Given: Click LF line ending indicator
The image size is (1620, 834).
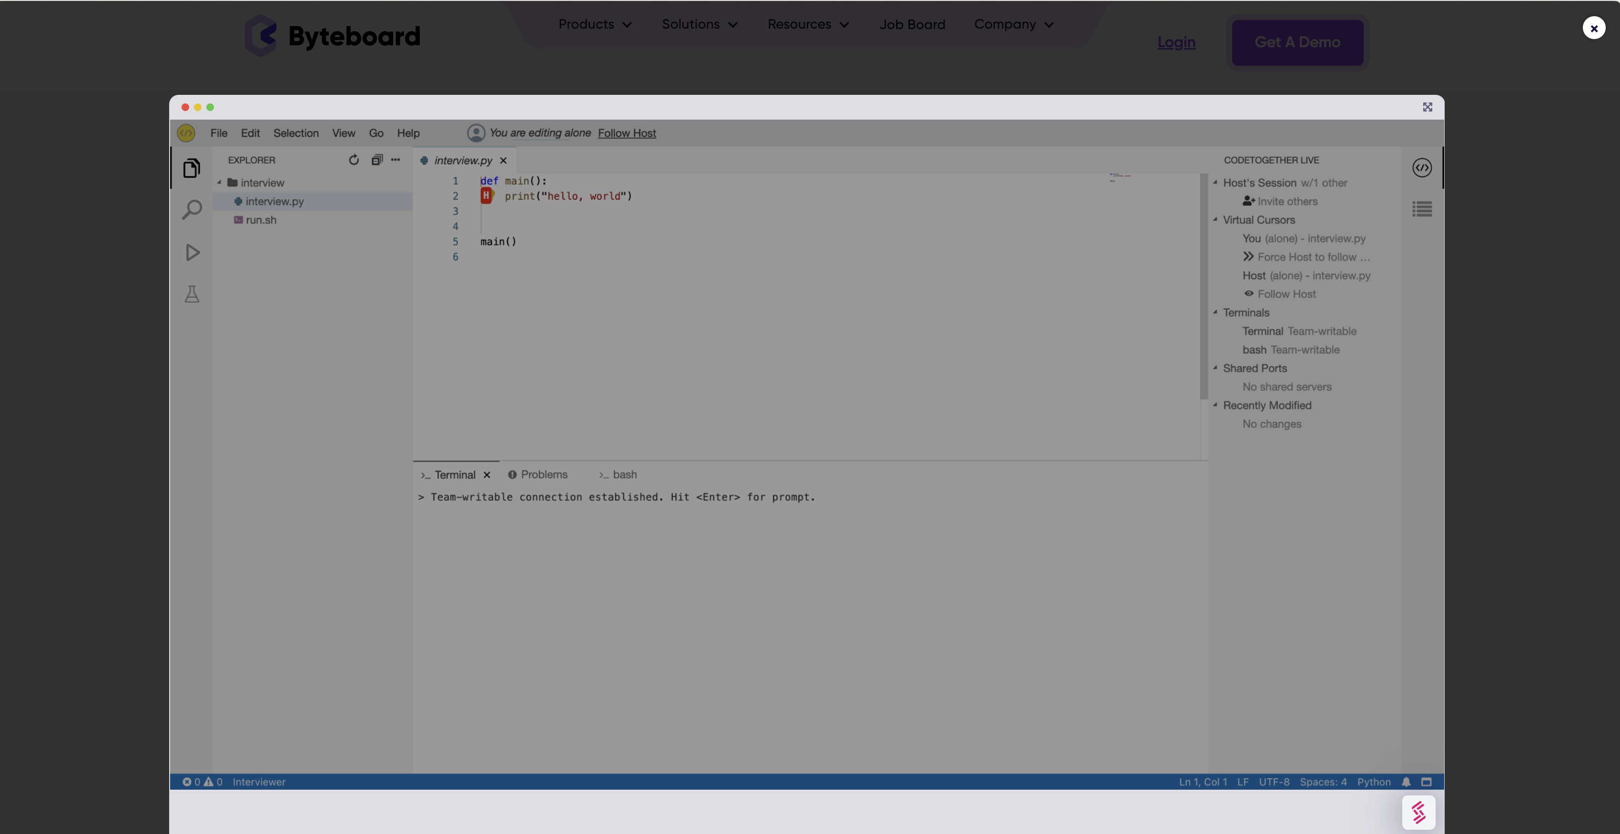Looking at the screenshot, I should [x=1243, y=782].
